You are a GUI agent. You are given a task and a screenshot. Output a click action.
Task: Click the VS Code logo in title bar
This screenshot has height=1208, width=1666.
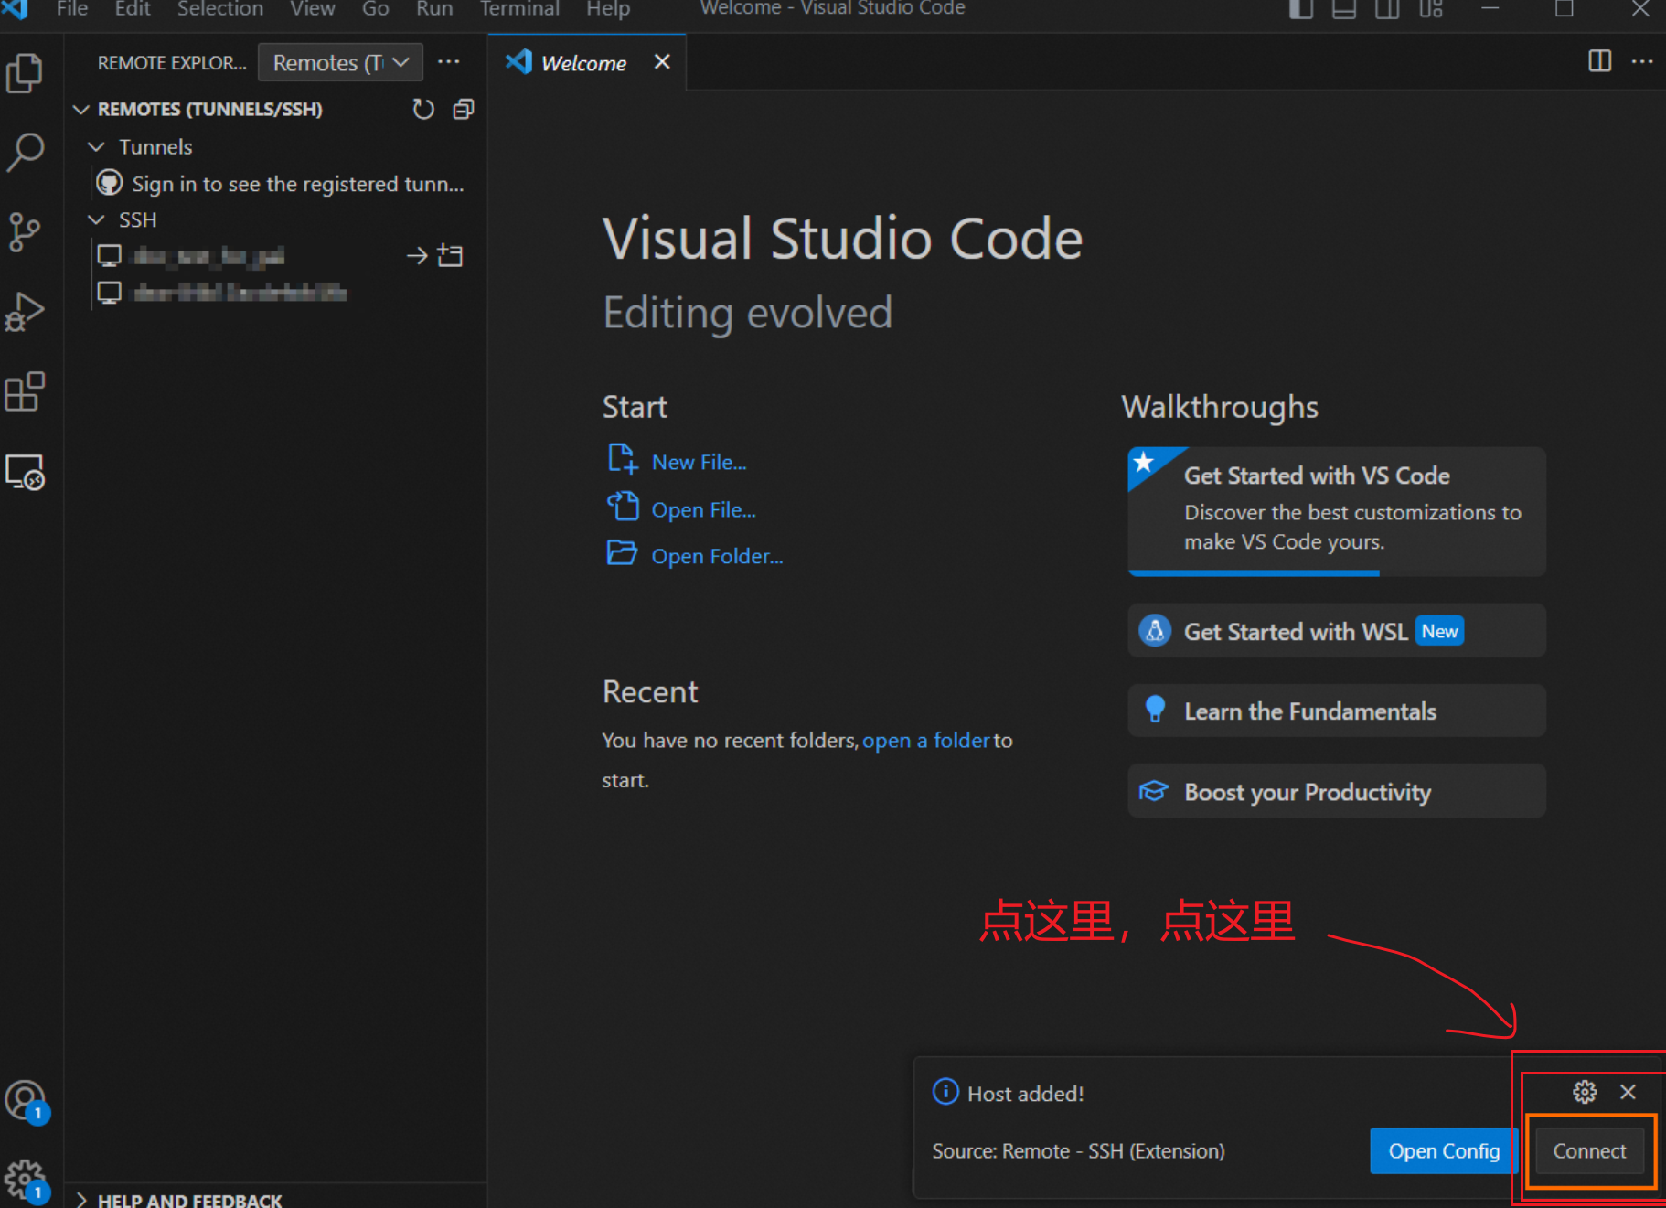(16, 8)
